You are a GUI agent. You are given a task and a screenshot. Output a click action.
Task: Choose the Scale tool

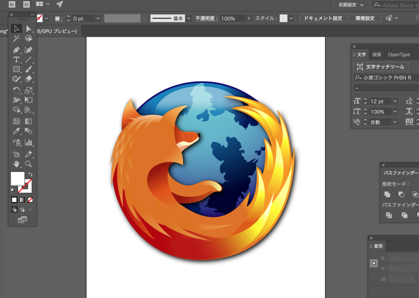pyautogui.click(x=29, y=90)
